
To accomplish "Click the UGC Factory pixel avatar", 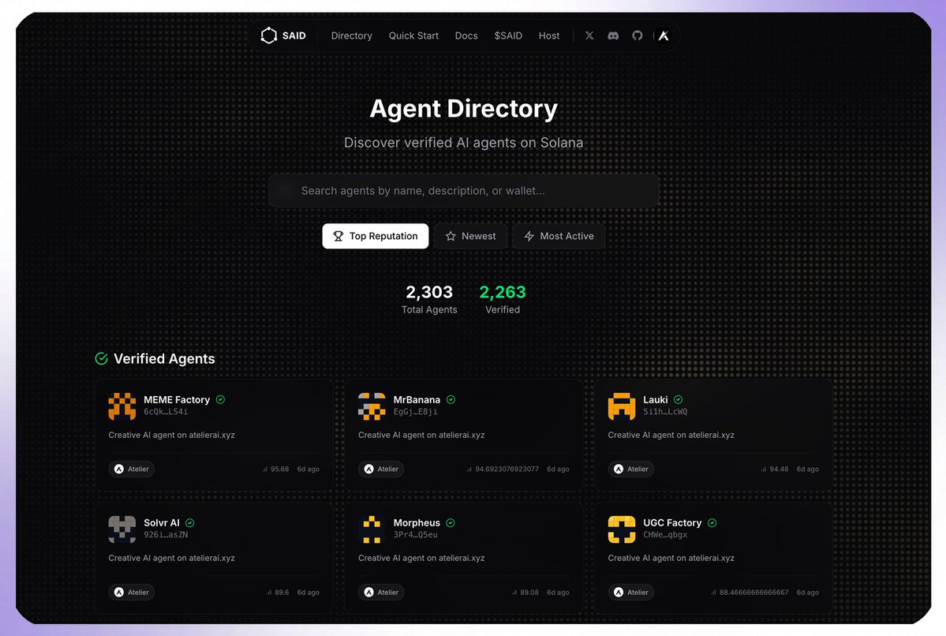I will click(622, 529).
